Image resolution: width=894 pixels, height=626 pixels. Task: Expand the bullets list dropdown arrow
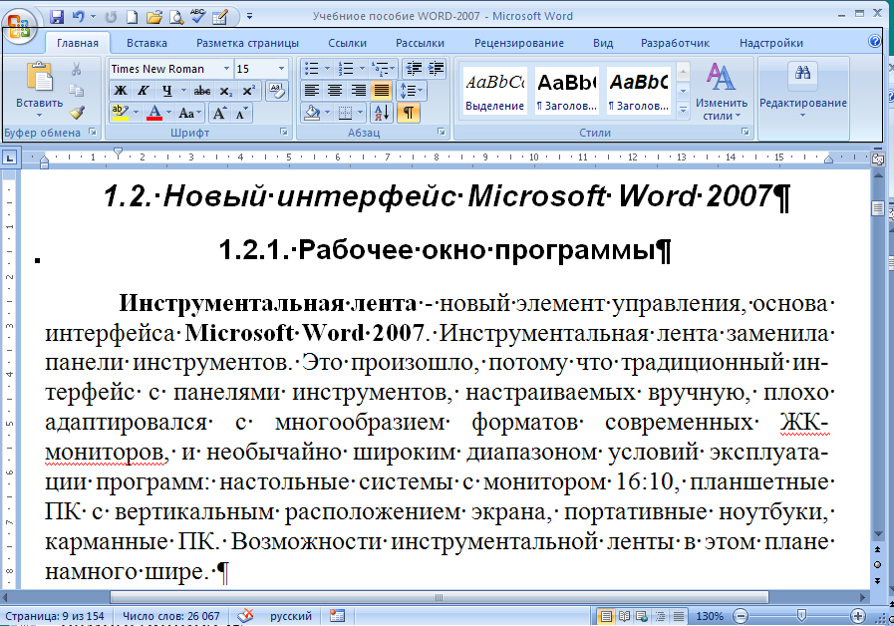point(327,69)
